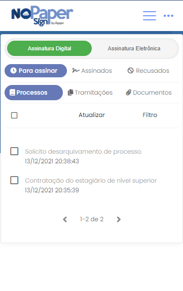Select the Assinatura Digital tab
The image size is (183, 291).
49,48
